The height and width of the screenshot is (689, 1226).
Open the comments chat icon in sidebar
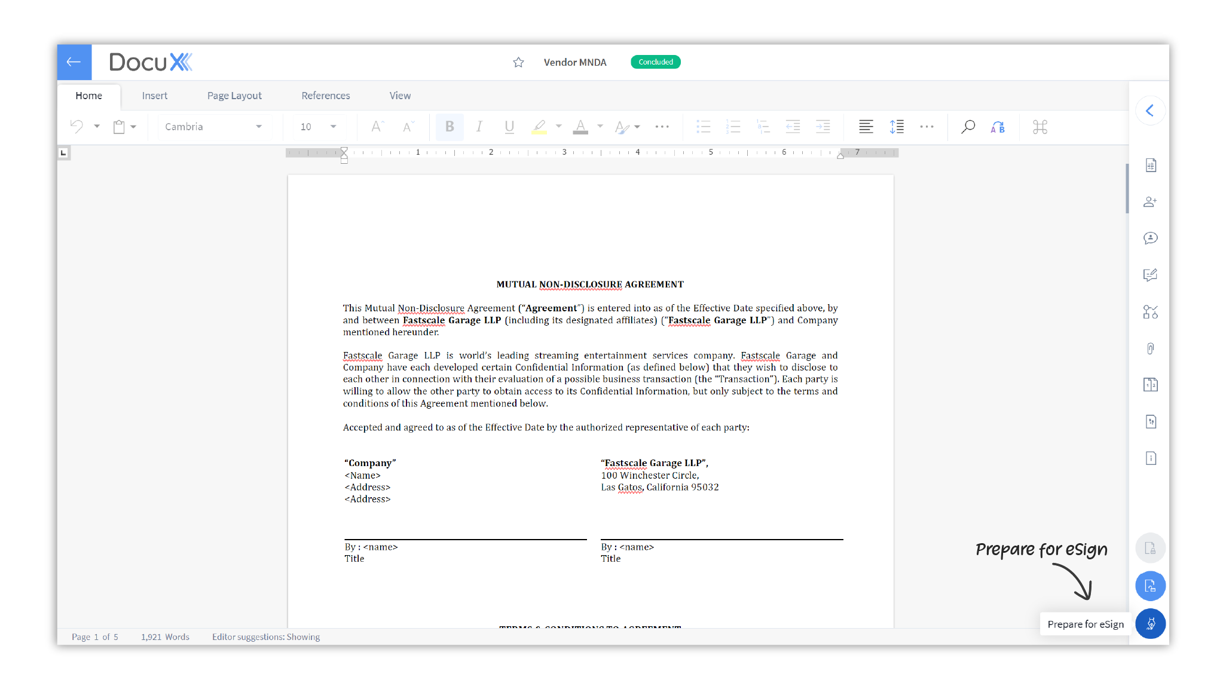[1151, 238]
